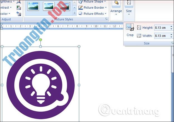The height and width of the screenshot is (122, 174).
Task: Click the left-middle sizing handle
Action: [x=2, y=85]
